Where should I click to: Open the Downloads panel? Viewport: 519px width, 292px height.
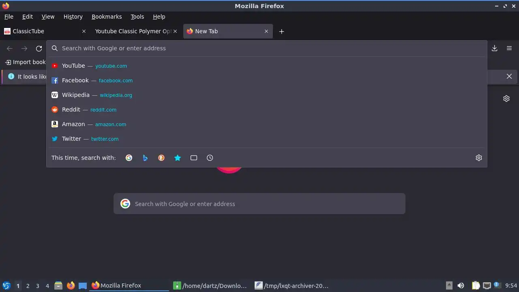point(495,48)
